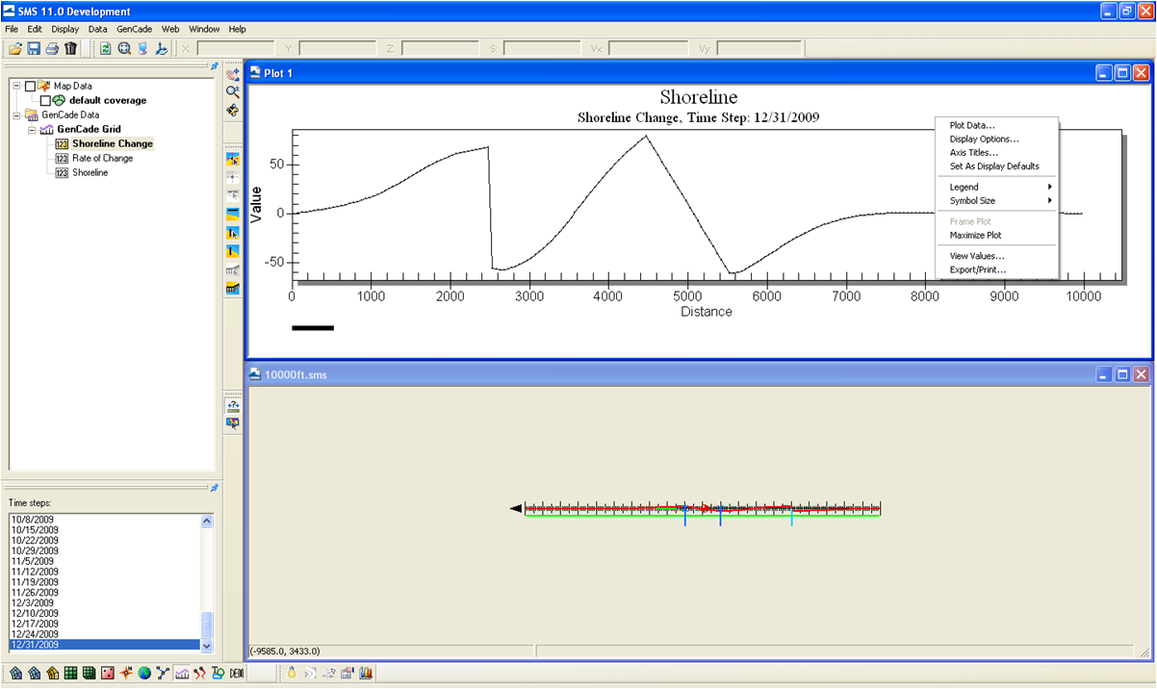Click the 1D Hyd branching nodes icon
The width and height of the screenshot is (1157, 689).
point(162,673)
